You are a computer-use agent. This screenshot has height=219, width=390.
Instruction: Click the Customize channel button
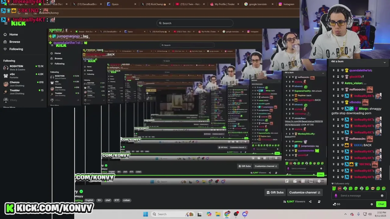click(x=305, y=193)
